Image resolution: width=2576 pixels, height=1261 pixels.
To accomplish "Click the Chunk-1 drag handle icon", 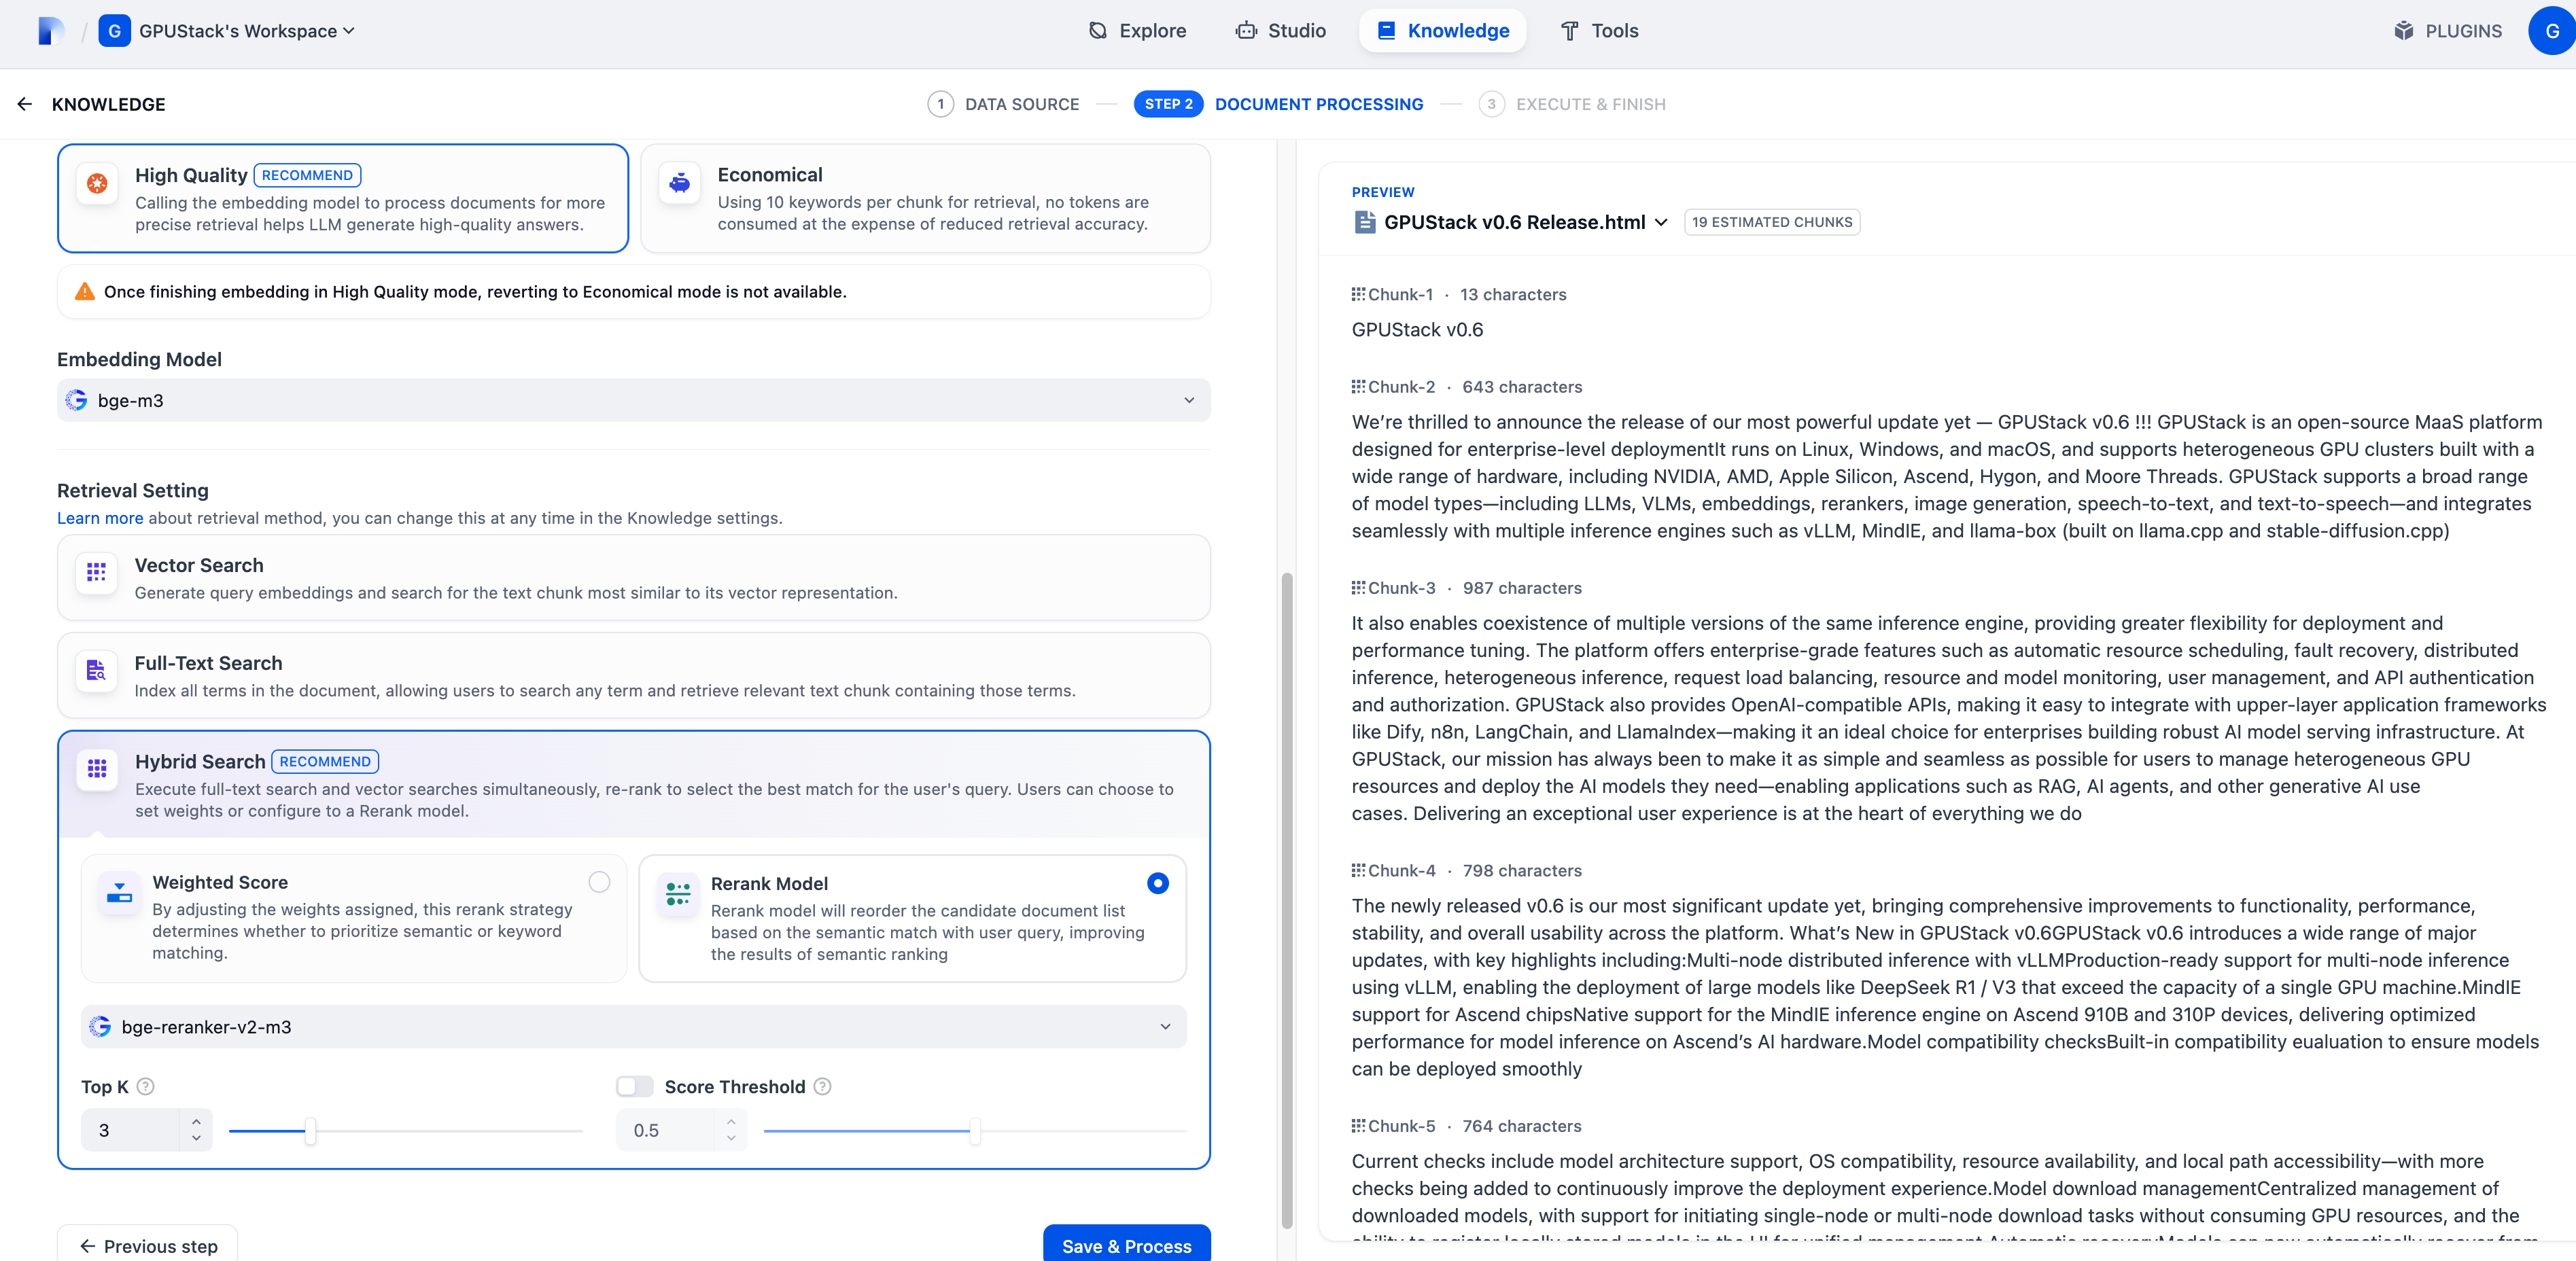I will point(1358,294).
